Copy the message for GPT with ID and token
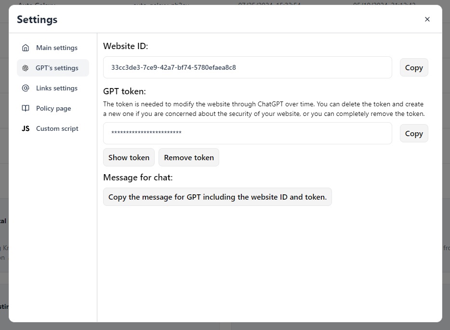 (x=217, y=197)
